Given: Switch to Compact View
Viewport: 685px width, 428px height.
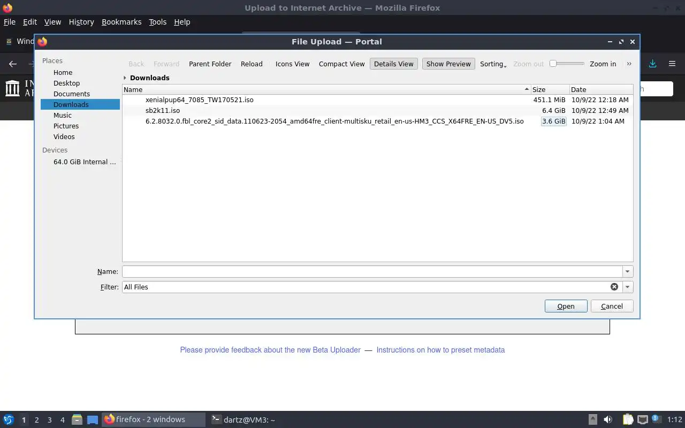Looking at the screenshot, I should coord(341,64).
